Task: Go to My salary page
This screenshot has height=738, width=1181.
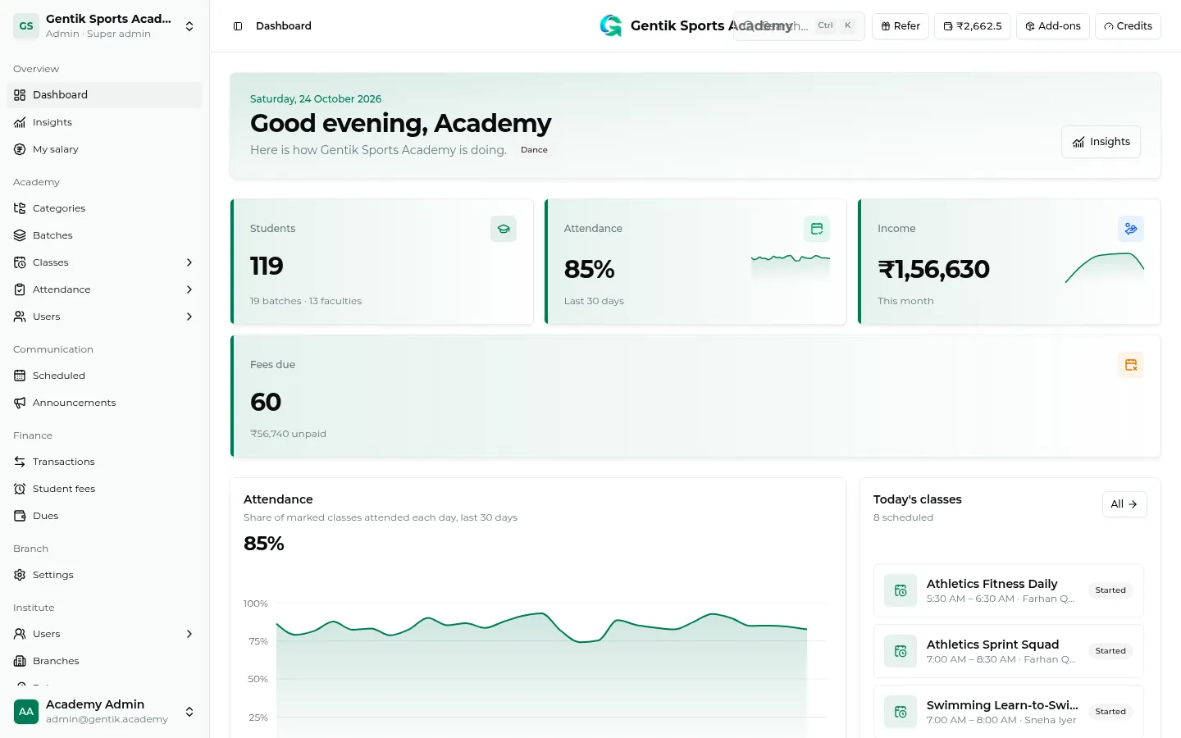Action: [104, 149]
